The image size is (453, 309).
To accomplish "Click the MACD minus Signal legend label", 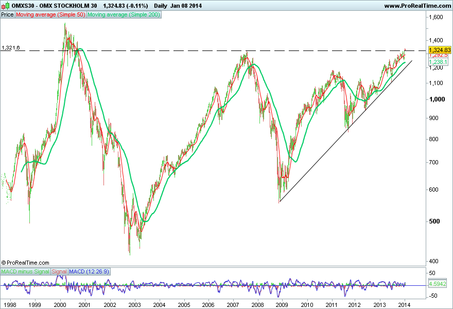I will pos(25,271).
